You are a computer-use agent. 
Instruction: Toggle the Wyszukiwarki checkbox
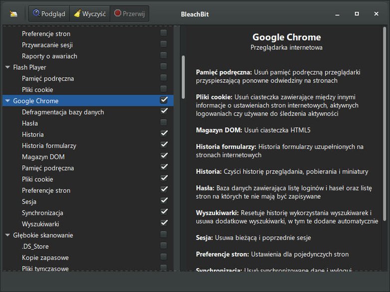point(164,223)
